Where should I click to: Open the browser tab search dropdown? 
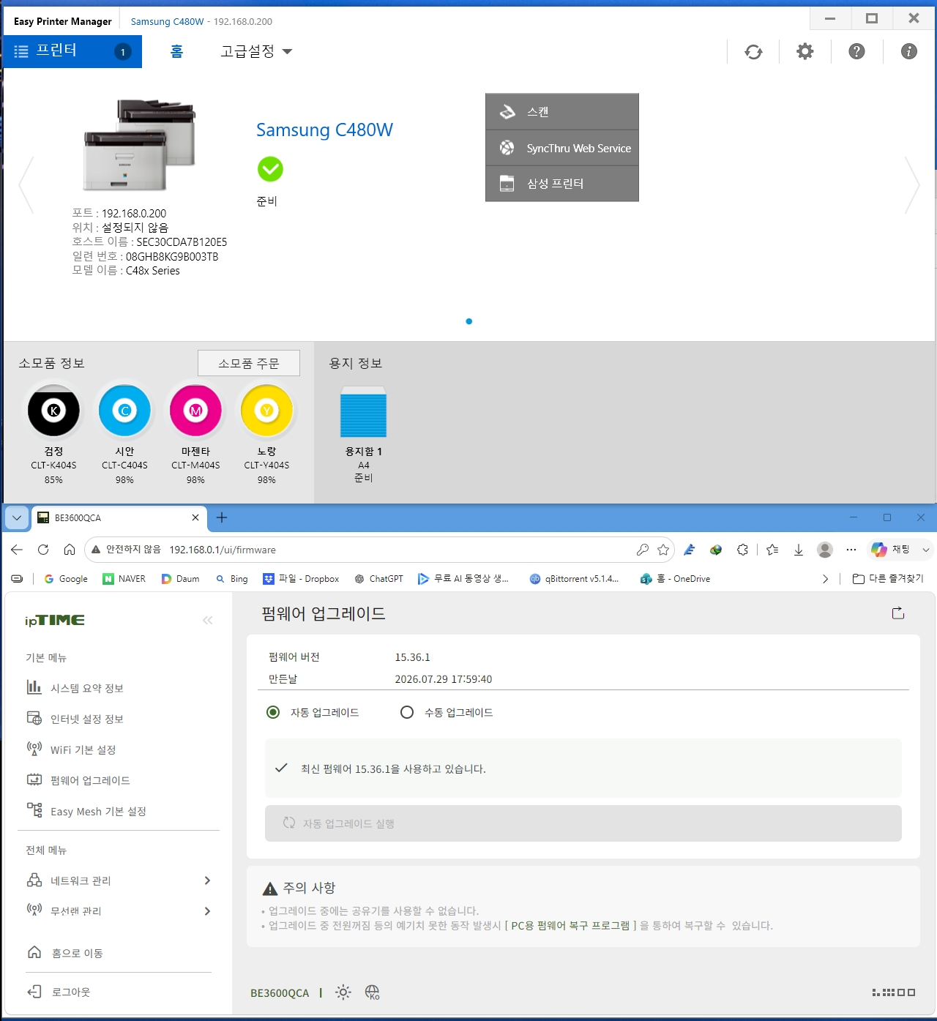17,517
